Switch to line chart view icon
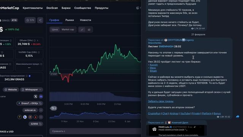Viewport: 243px width, 137px height. point(82,30)
